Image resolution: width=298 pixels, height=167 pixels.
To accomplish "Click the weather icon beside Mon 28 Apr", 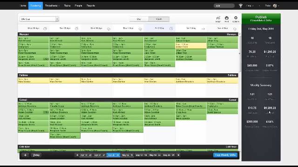I will 45,28.
